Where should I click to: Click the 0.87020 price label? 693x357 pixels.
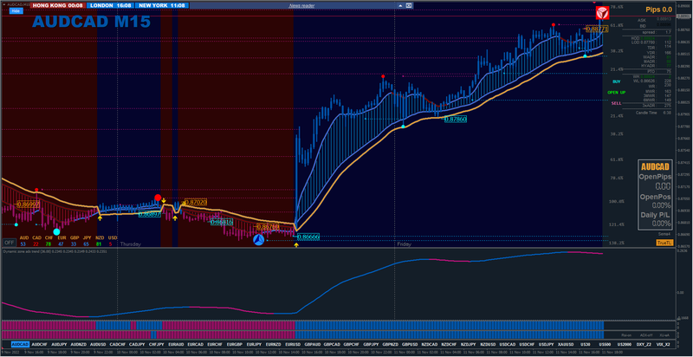[196, 202]
